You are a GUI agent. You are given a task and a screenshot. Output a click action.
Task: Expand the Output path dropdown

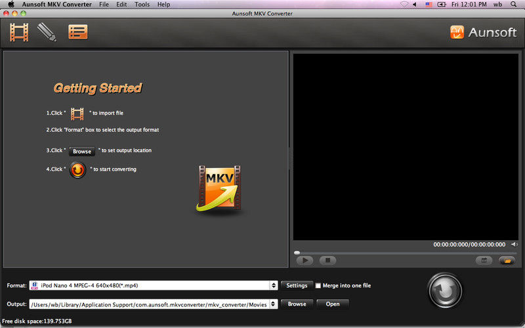click(274, 304)
